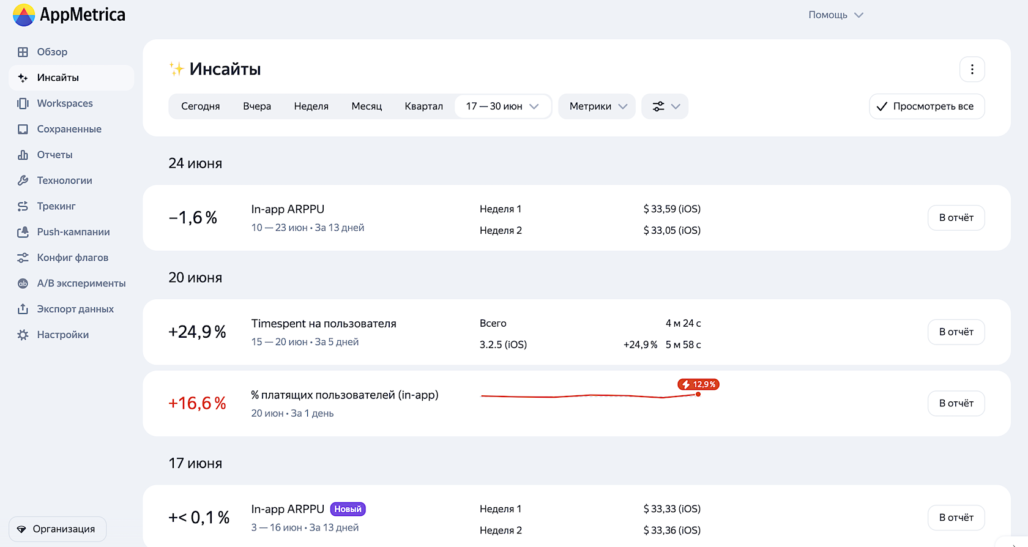Open the three-dot more options menu
Screen dimensions: 1028x547
(972, 70)
